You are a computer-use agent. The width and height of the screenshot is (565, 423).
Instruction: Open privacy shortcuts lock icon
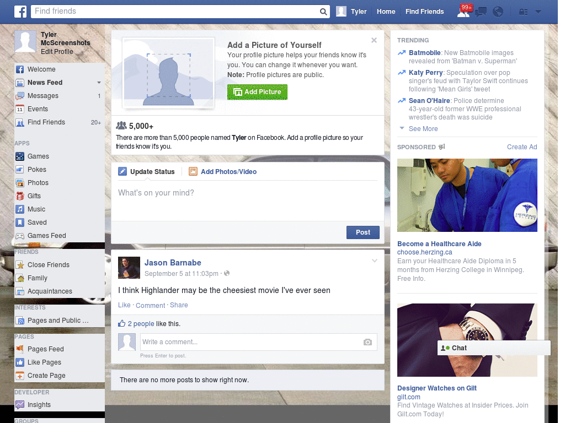pyautogui.click(x=523, y=12)
